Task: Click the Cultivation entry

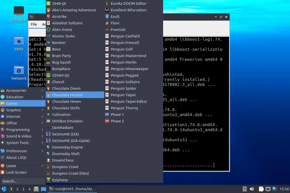Action: (75, 115)
